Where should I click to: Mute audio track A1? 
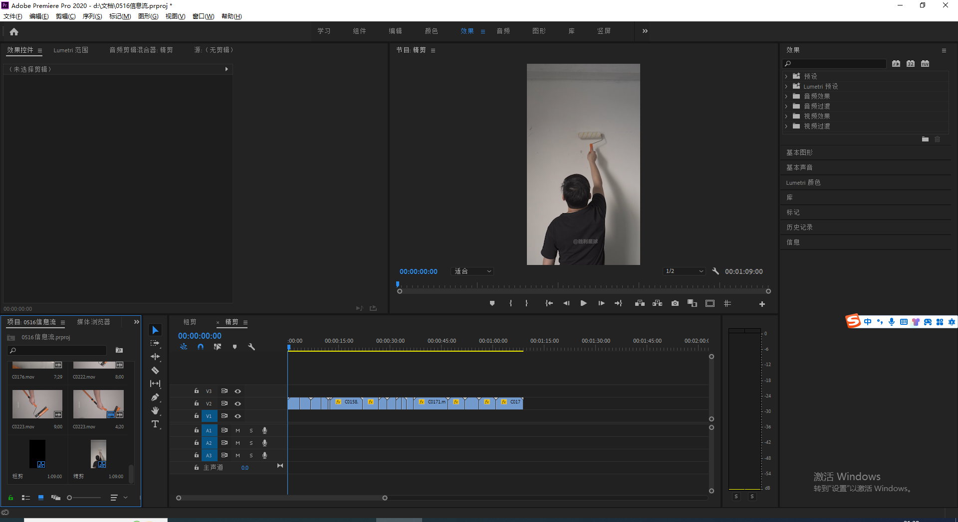238,430
